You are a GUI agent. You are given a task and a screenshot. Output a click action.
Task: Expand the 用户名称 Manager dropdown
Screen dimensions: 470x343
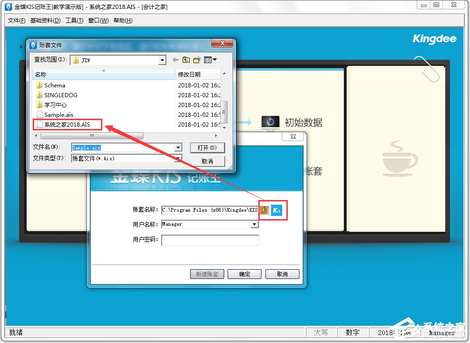click(x=255, y=224)
